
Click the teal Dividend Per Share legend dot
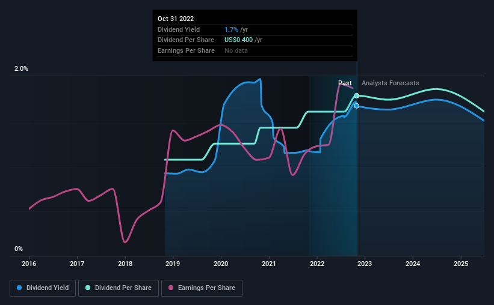[x=88, y=288]
